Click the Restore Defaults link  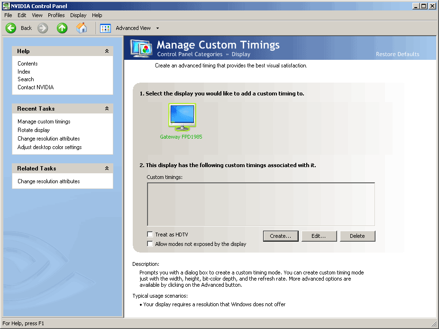[397, 54]
